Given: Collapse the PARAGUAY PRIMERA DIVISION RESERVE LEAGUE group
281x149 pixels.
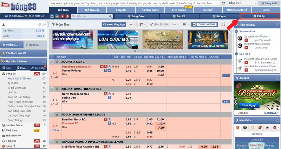Looking at the screenshot, I should (52, 142).
